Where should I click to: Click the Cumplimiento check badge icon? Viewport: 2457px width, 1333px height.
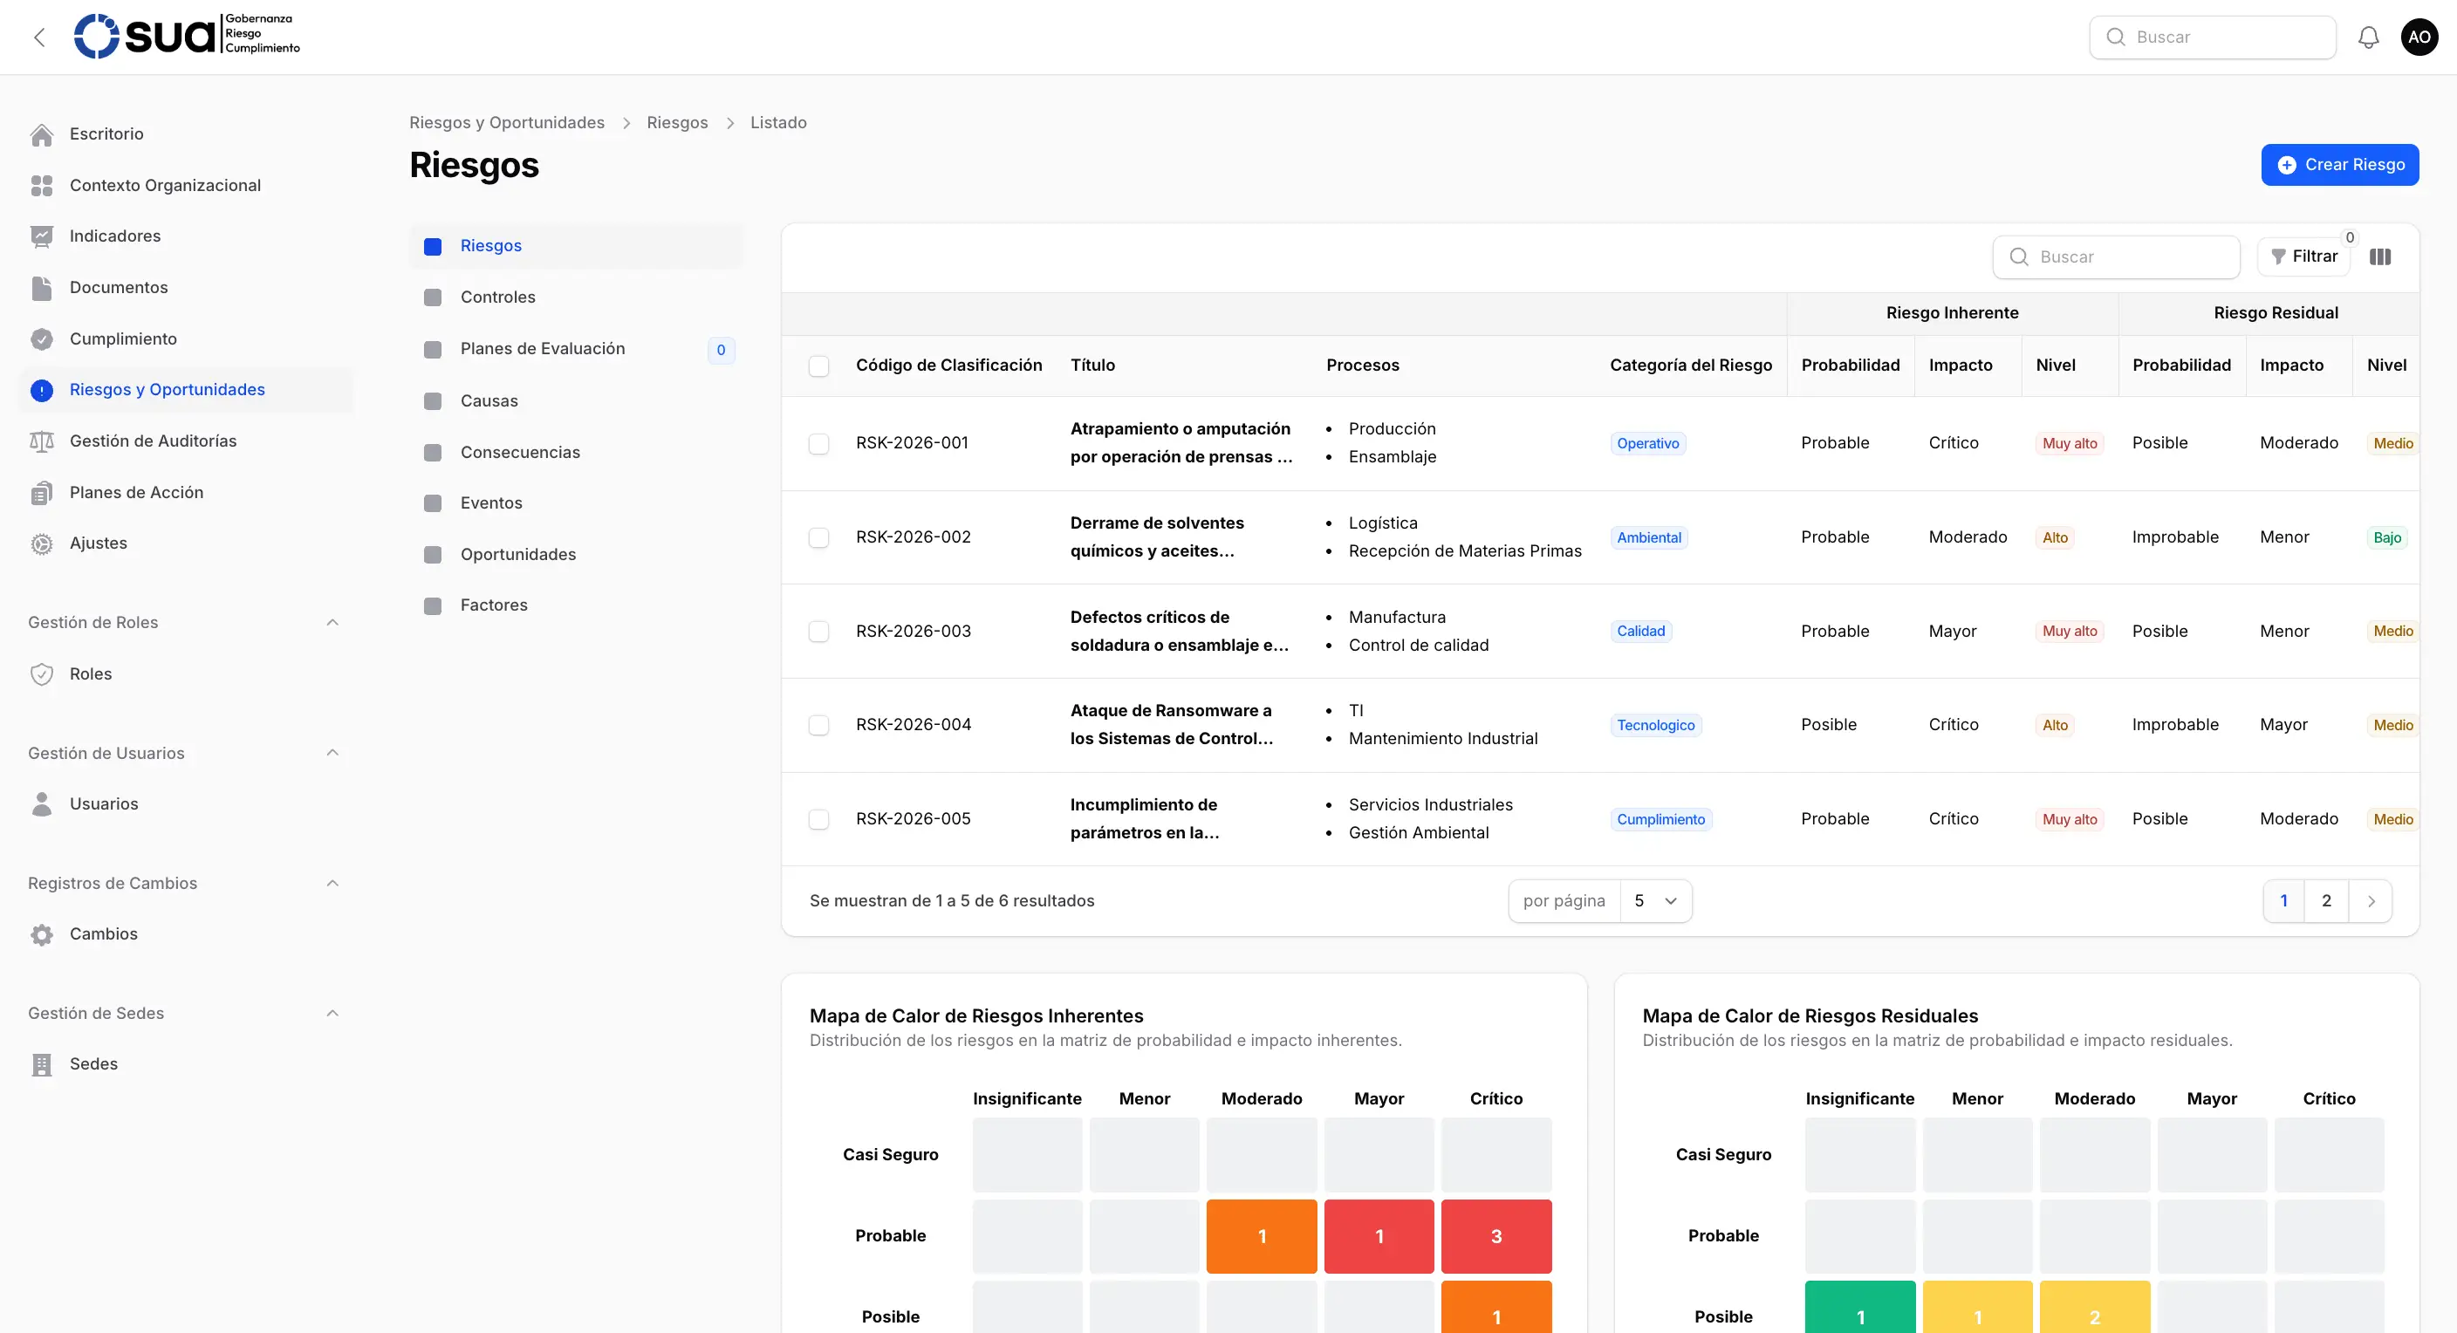tap(42, 339)
